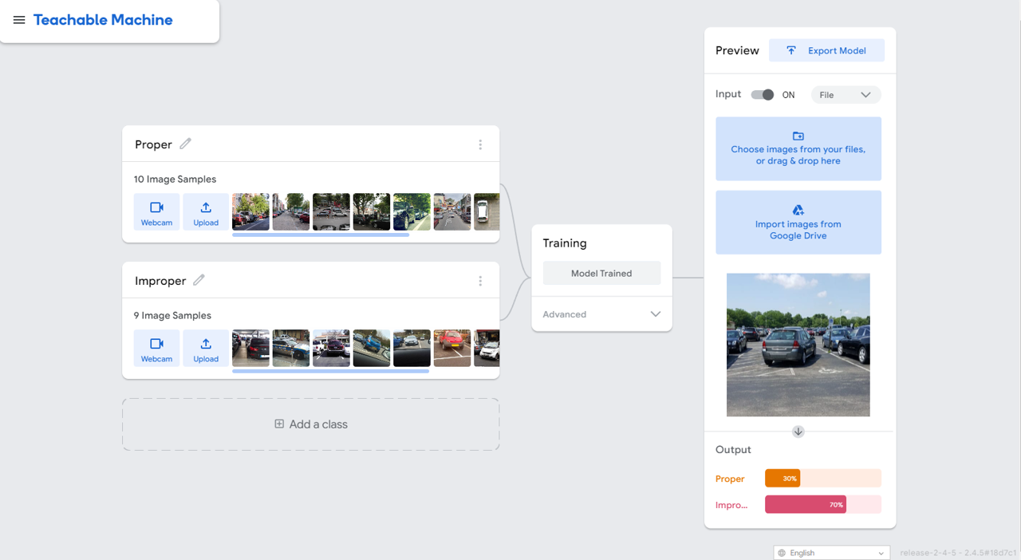This screenshot has width=1021, height=560.
Task: Open the three-dot options menu for Improper class
Action: click(480, 281)
